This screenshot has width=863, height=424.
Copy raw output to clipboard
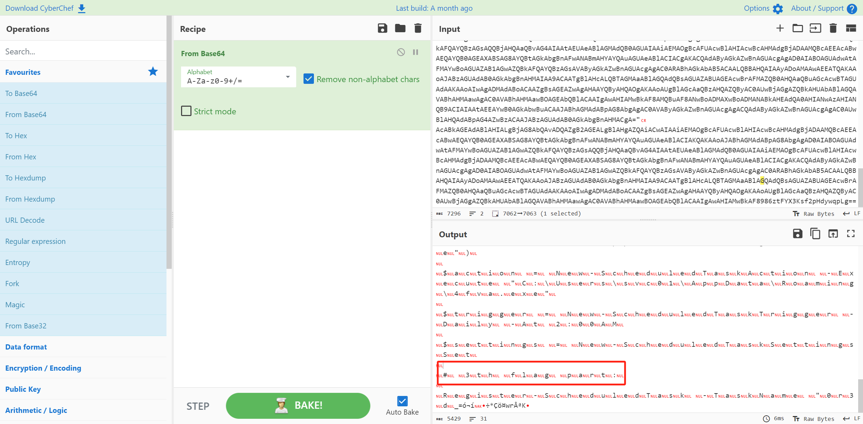coord(815,234)
